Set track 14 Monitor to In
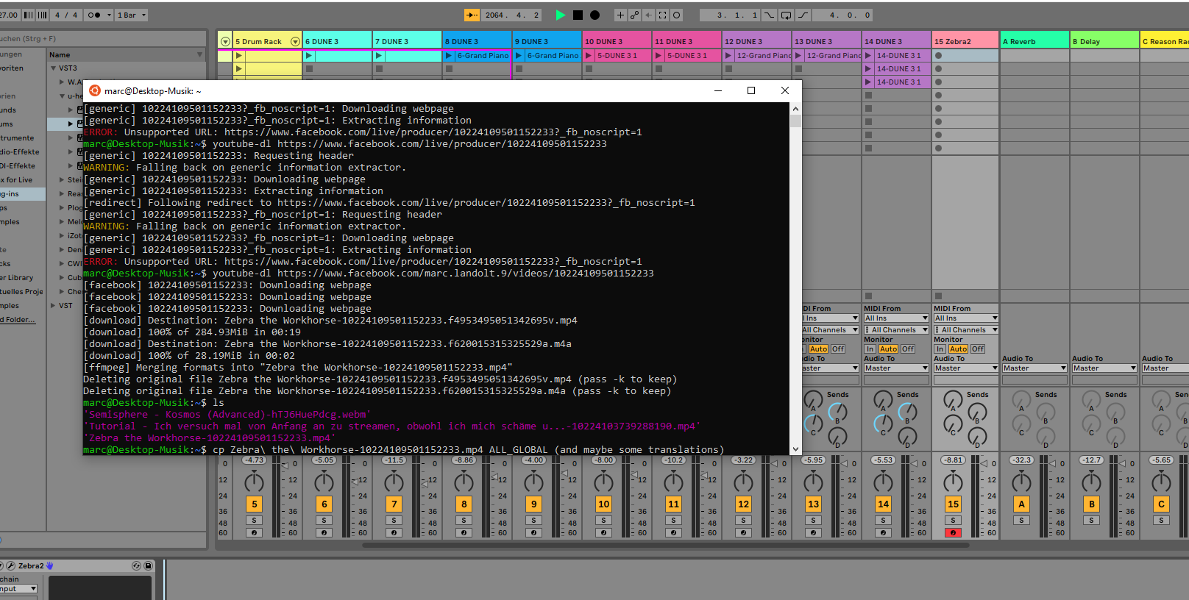Screen dimensions: 1189x600 (x=870, y=349)
